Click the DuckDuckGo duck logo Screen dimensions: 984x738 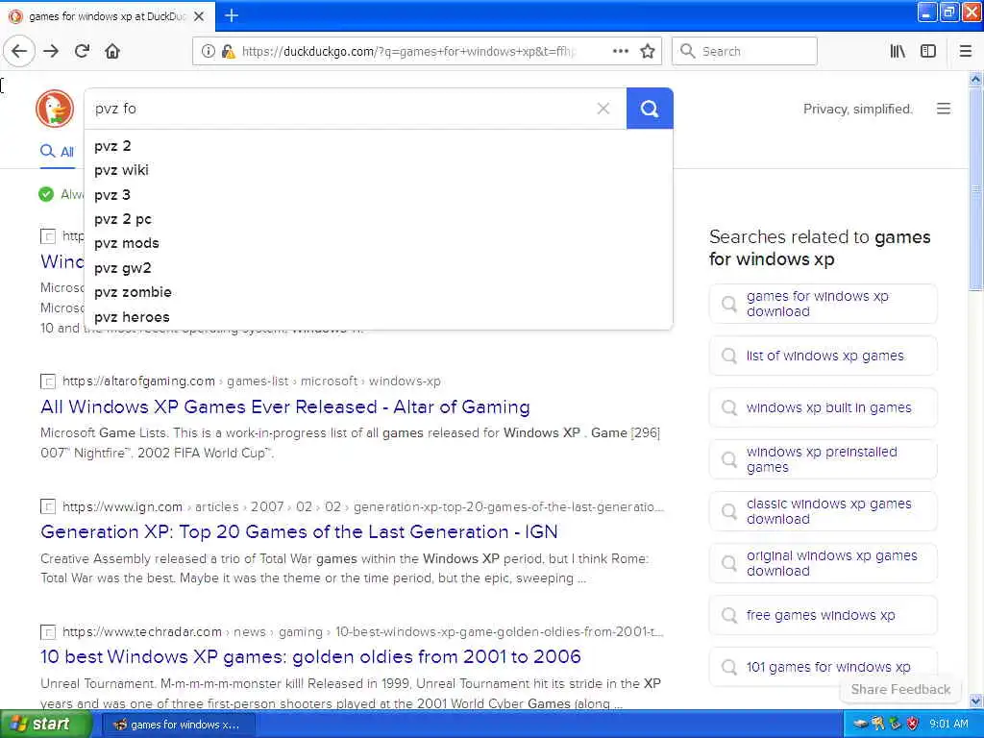click(55, 109)
